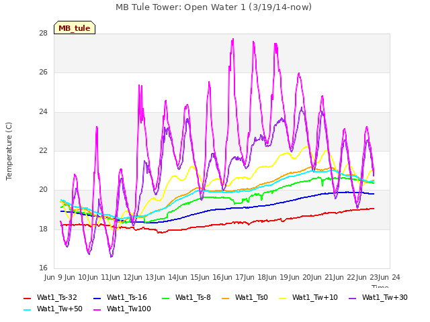Viewport: 430px width, 322px height.
Task: Click the blue Wat1_Ts-16 legend swatch
Action: [97, 299]
